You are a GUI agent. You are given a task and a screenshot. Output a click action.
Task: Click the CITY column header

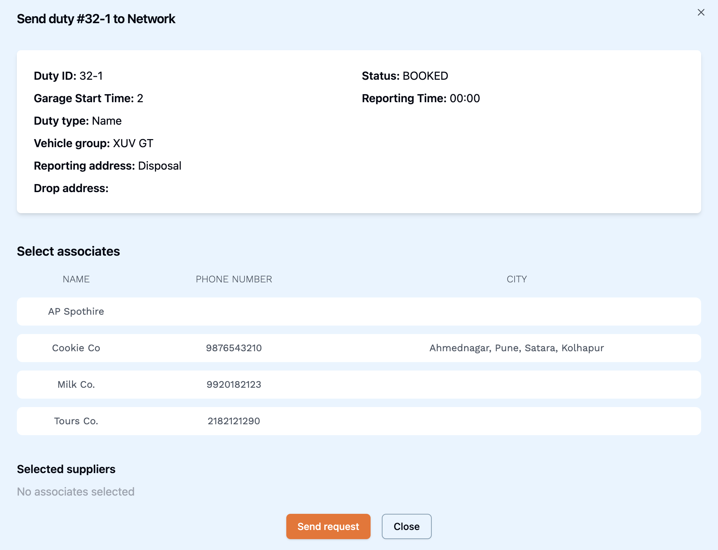tap(516, 279)
